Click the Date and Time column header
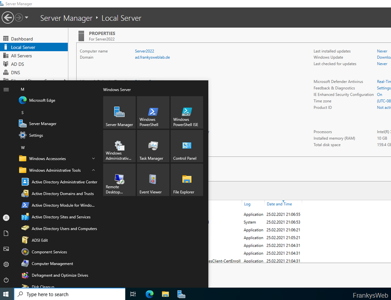 (279, 204)
